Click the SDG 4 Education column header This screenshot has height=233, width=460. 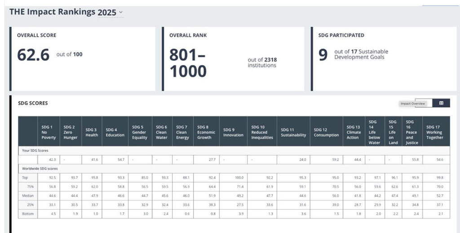pyautogui.click(x=115, y=132)
